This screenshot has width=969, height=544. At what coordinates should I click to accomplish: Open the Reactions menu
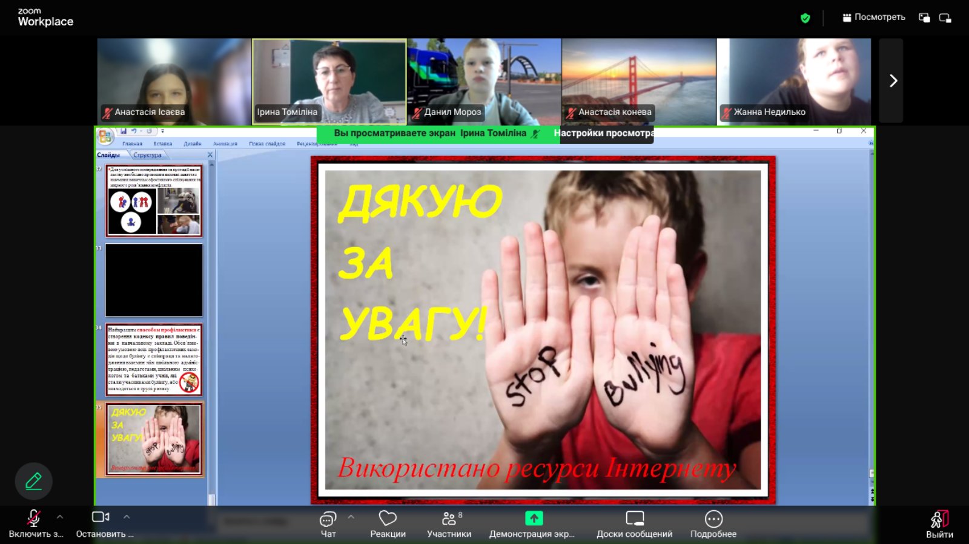(388, 524)
